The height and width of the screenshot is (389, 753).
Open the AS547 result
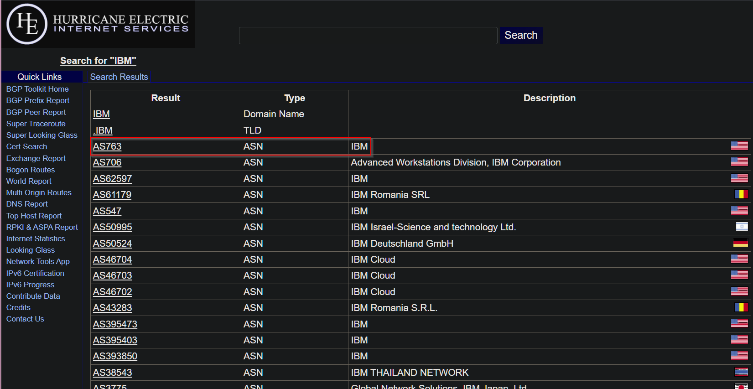pyautogui.click(x=107, y=211)
